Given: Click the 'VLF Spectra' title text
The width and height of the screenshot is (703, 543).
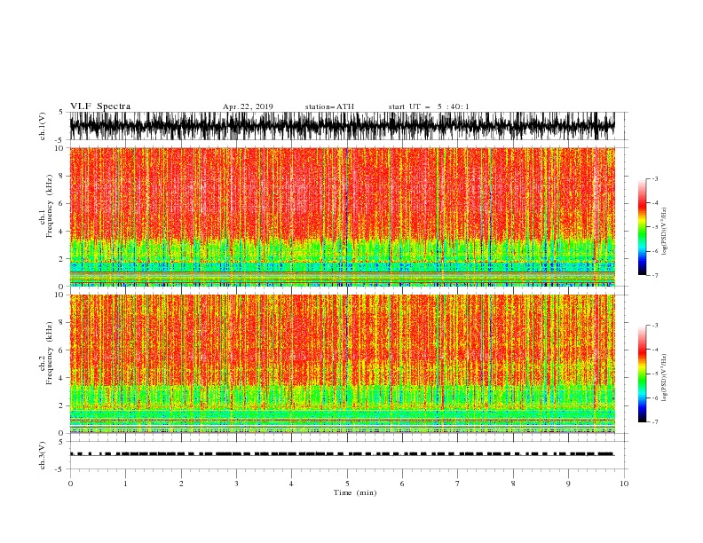Looking at the screenshot, I should (100, 106).
